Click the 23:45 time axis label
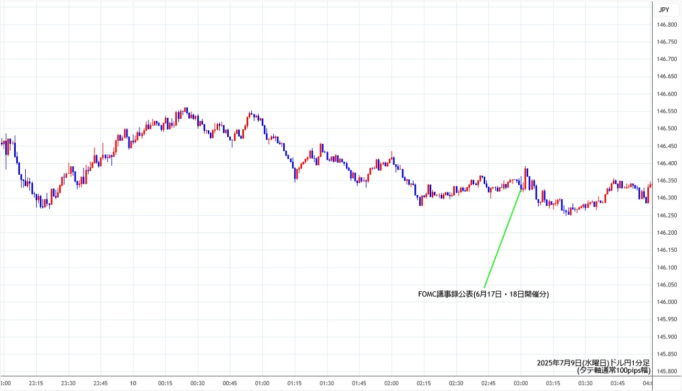The height and width of the screenshot is (391, 682). 101,383
